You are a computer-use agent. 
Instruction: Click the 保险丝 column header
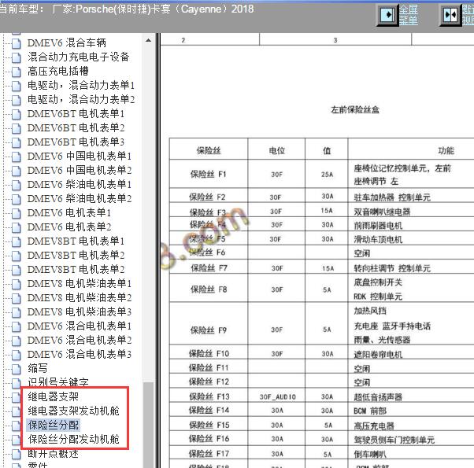(x=209, y=150)
